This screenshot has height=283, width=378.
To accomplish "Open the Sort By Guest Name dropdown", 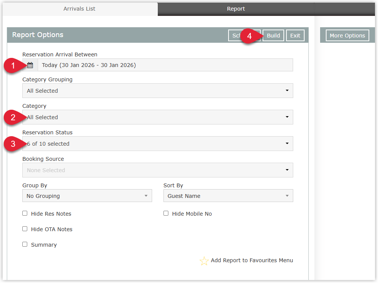I will pyautogui.click(x=228, y=196).
